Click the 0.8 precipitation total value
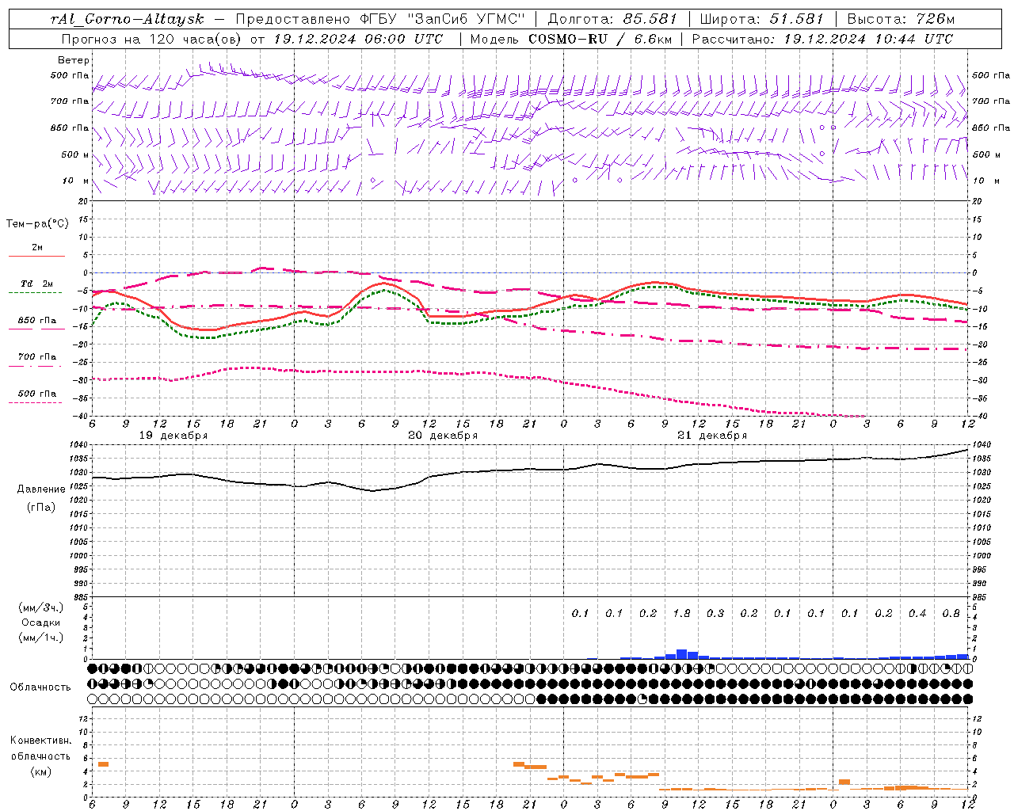The height and width of the screenshot is (811, 1014). tap(951, 614)
